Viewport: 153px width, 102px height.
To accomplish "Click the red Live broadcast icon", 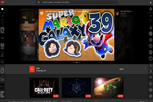I will 32,69.
